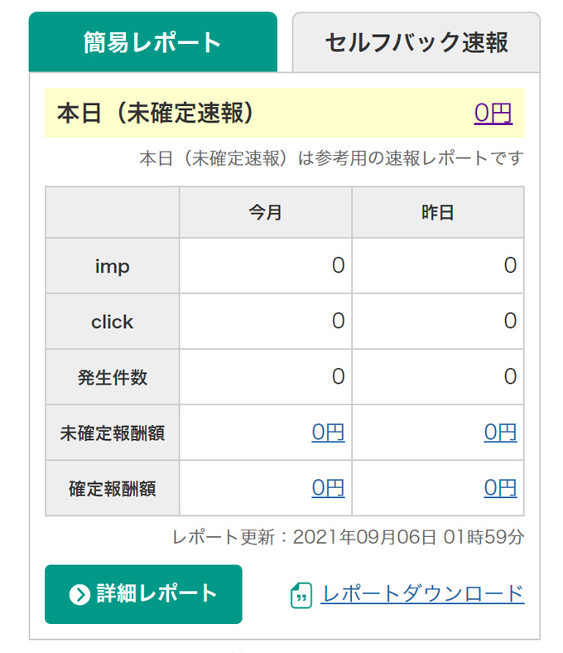Image resolution: width=563 pixels, height=653 pixels.
Task: Open 昨日 確定報酬額 0円 link
Action: click(x=500, y=487)
